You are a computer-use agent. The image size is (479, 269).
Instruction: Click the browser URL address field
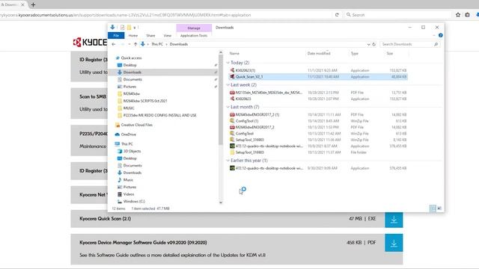165,15
